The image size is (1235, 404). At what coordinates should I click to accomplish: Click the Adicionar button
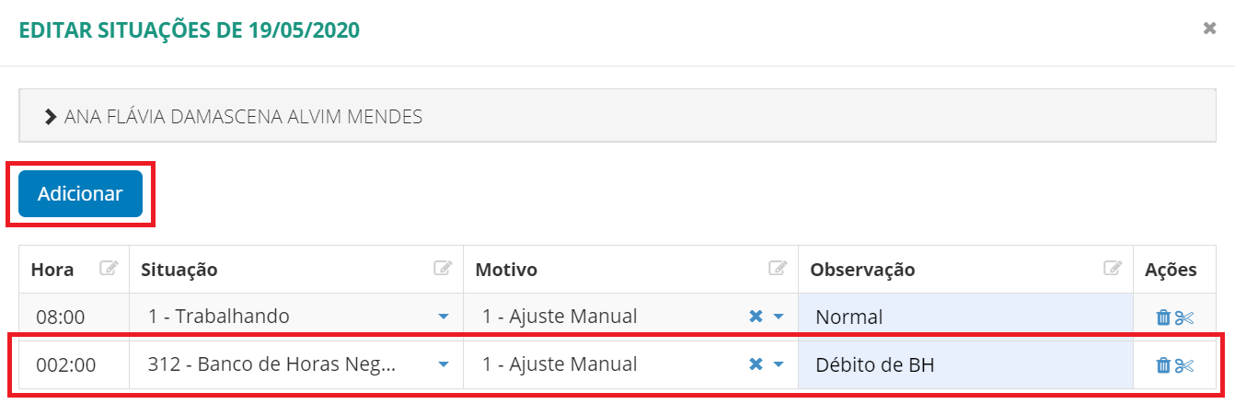click(80, 194)
